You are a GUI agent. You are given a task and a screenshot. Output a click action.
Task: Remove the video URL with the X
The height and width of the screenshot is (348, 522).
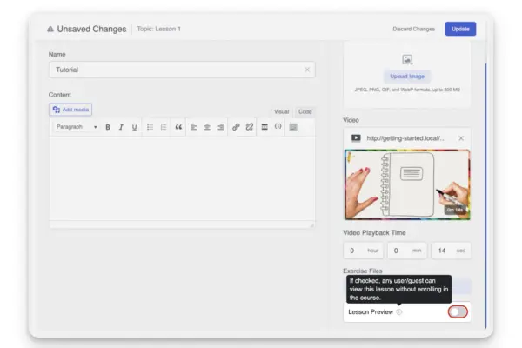click(461, 138)
